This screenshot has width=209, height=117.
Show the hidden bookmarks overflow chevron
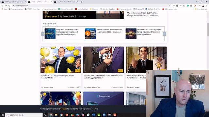(192, 9)
